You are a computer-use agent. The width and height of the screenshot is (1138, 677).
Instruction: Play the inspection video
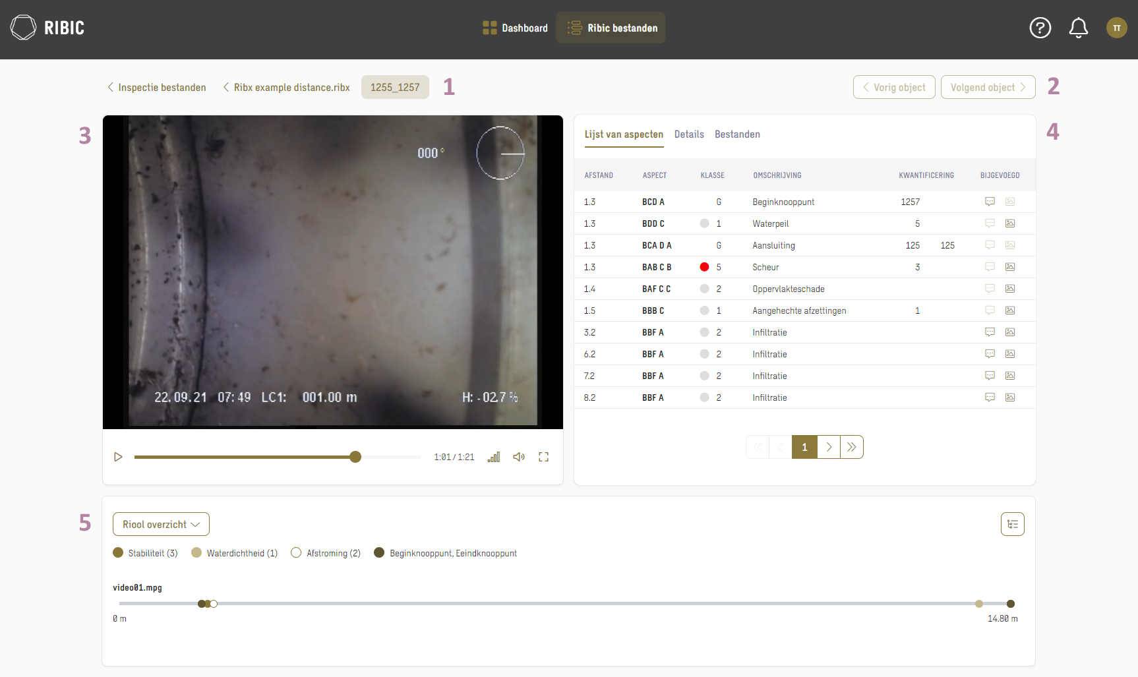tap(118, 457)
